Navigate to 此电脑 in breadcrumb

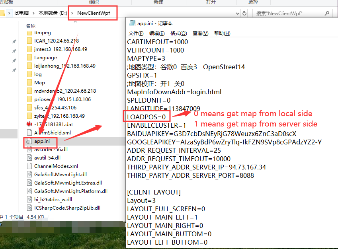21,13
